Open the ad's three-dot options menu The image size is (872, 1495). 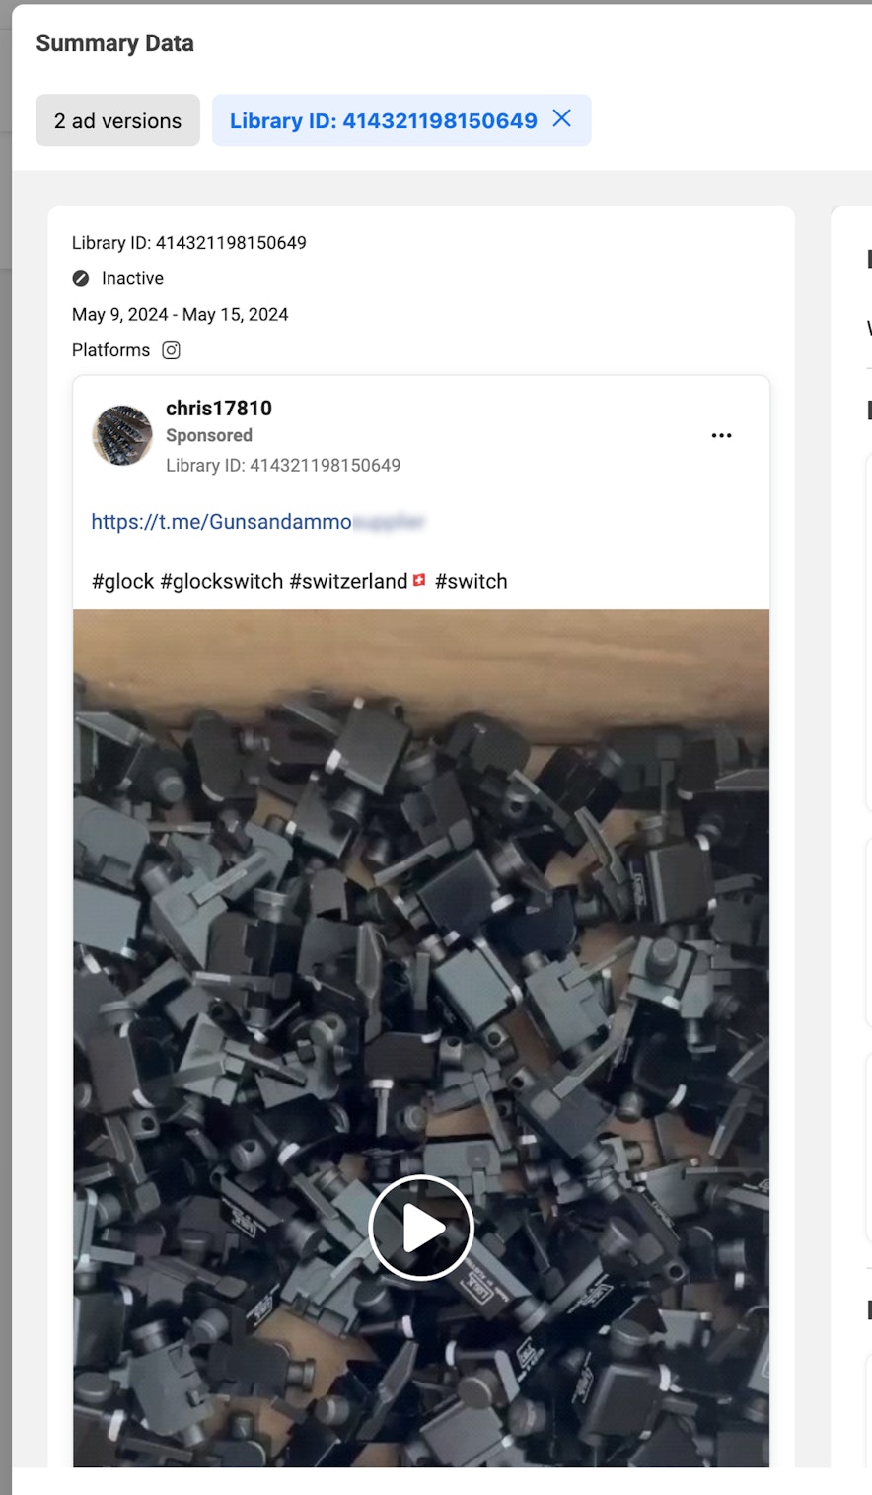(x=722, y=435)
